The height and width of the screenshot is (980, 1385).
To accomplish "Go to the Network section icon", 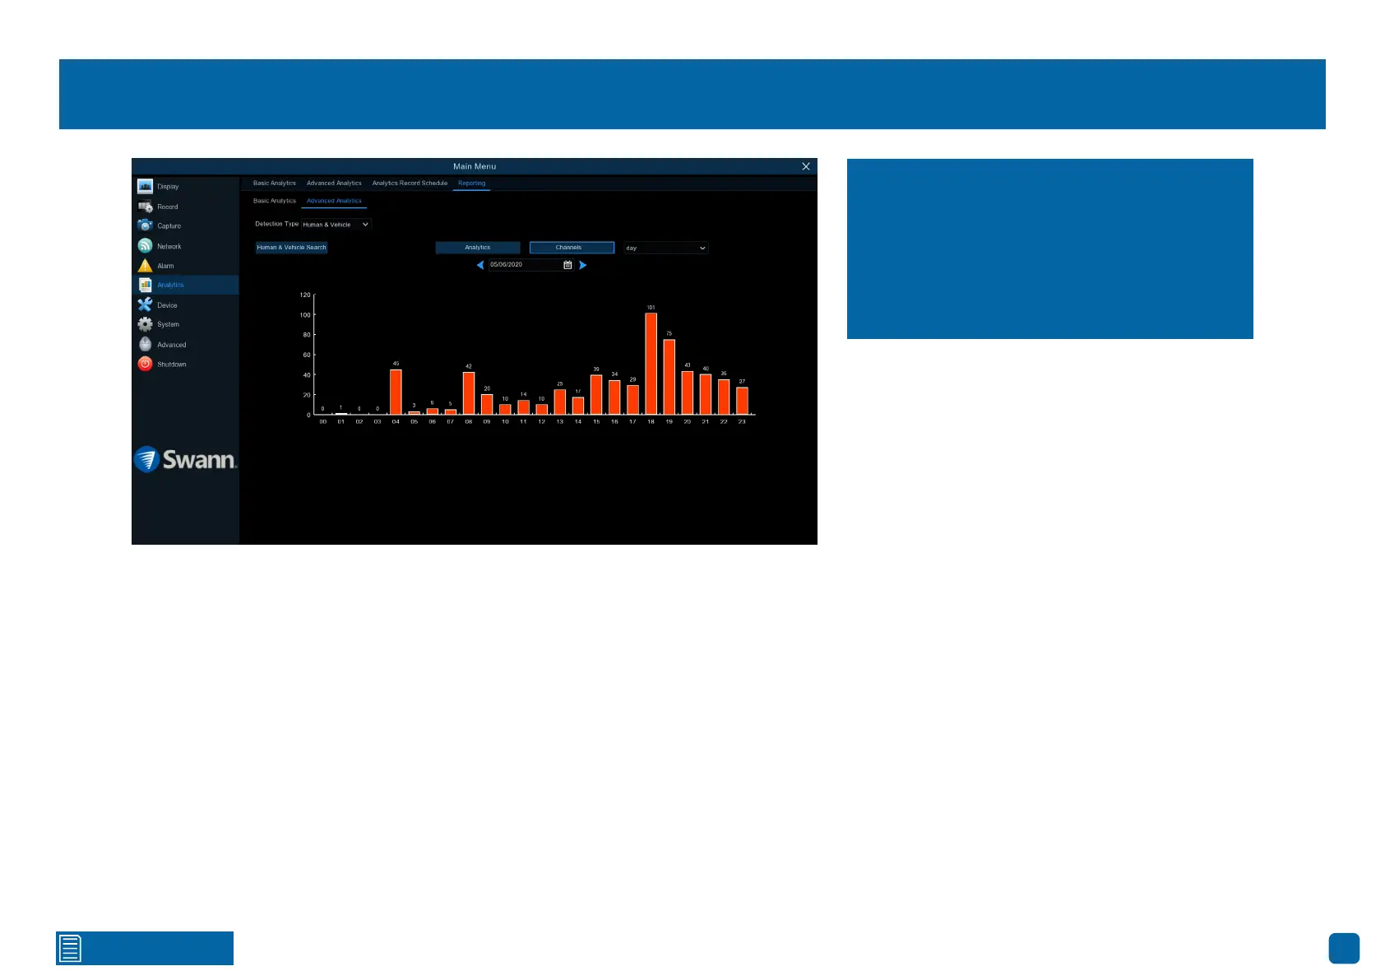I will point(146,246).
